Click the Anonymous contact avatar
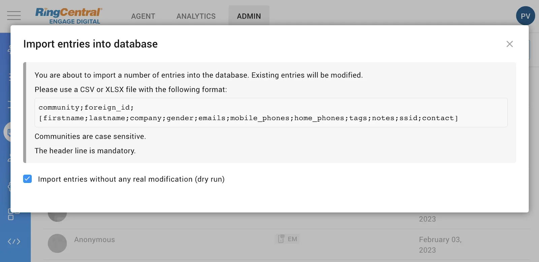The height and width of the screenshot is (262, 539). click(x=57, y=243)
